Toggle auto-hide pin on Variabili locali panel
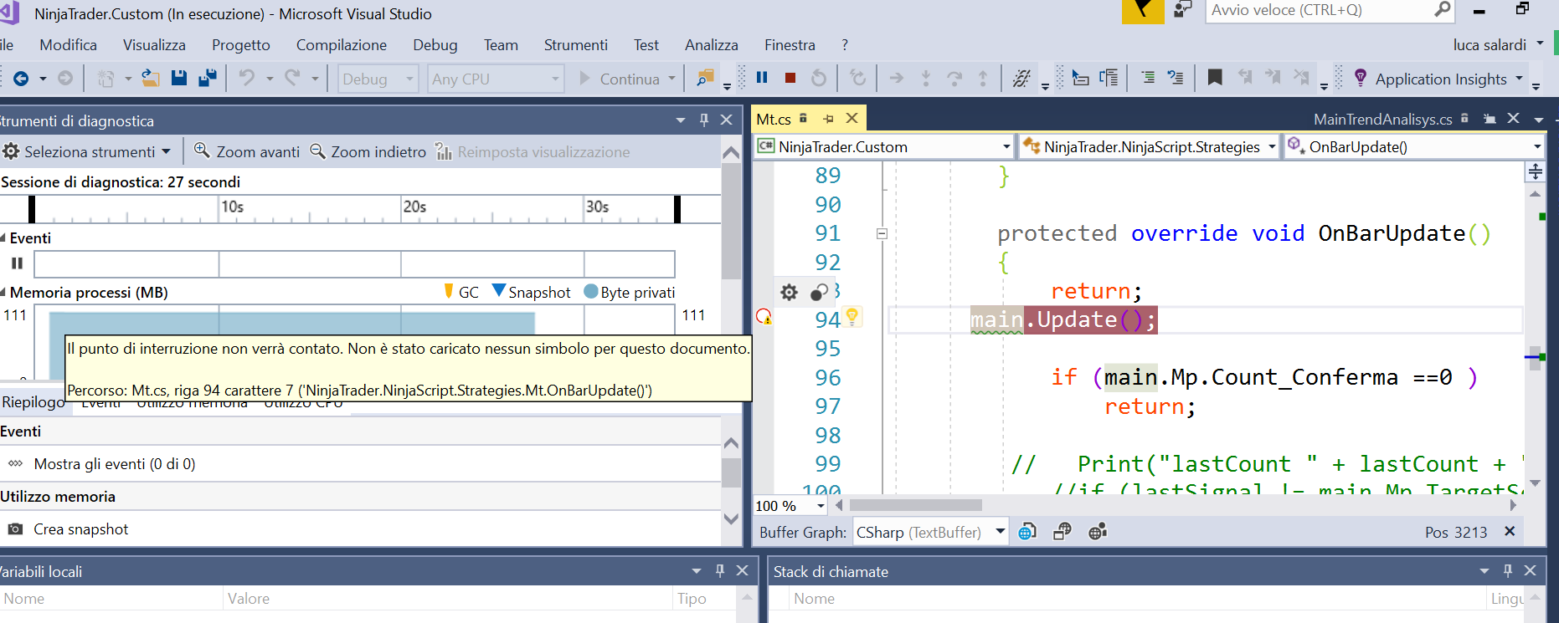This screenshot has width=1559, height=623. click(720, 570)
